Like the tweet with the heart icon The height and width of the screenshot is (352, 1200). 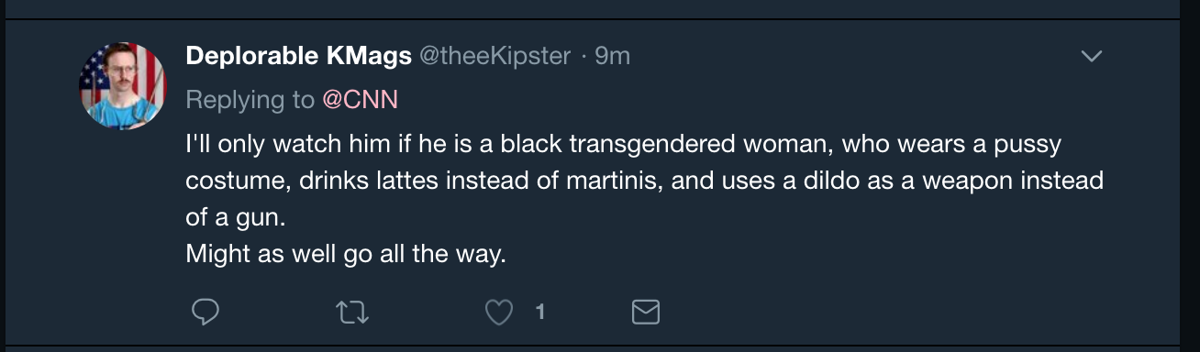click(x=498, y=313)
